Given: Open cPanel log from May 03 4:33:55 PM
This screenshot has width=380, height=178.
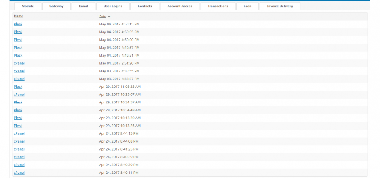Looking at the screenshot, I should point(19,71).
